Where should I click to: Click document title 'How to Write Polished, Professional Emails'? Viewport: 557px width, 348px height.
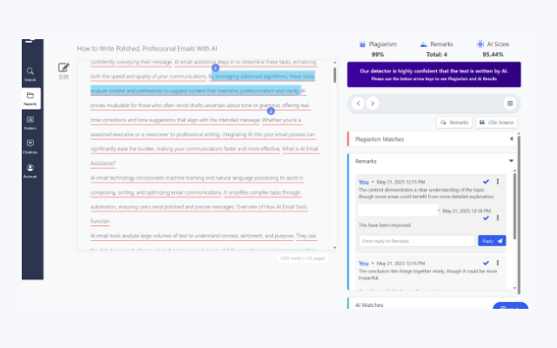tap(147, 49)
